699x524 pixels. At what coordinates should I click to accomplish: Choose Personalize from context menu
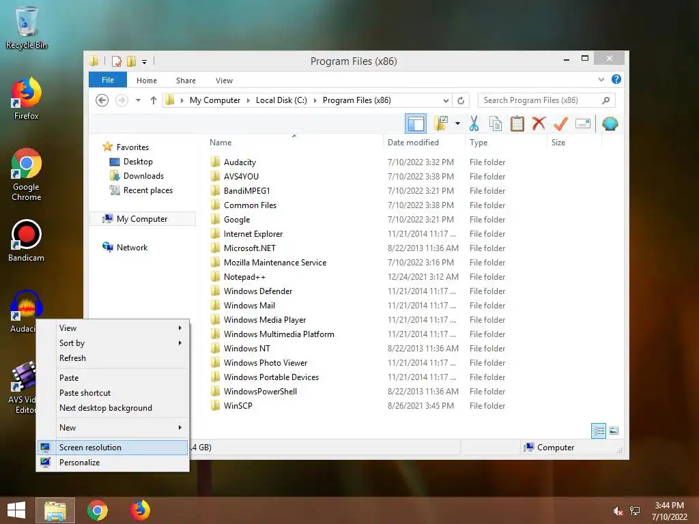(x=113, y=463)
